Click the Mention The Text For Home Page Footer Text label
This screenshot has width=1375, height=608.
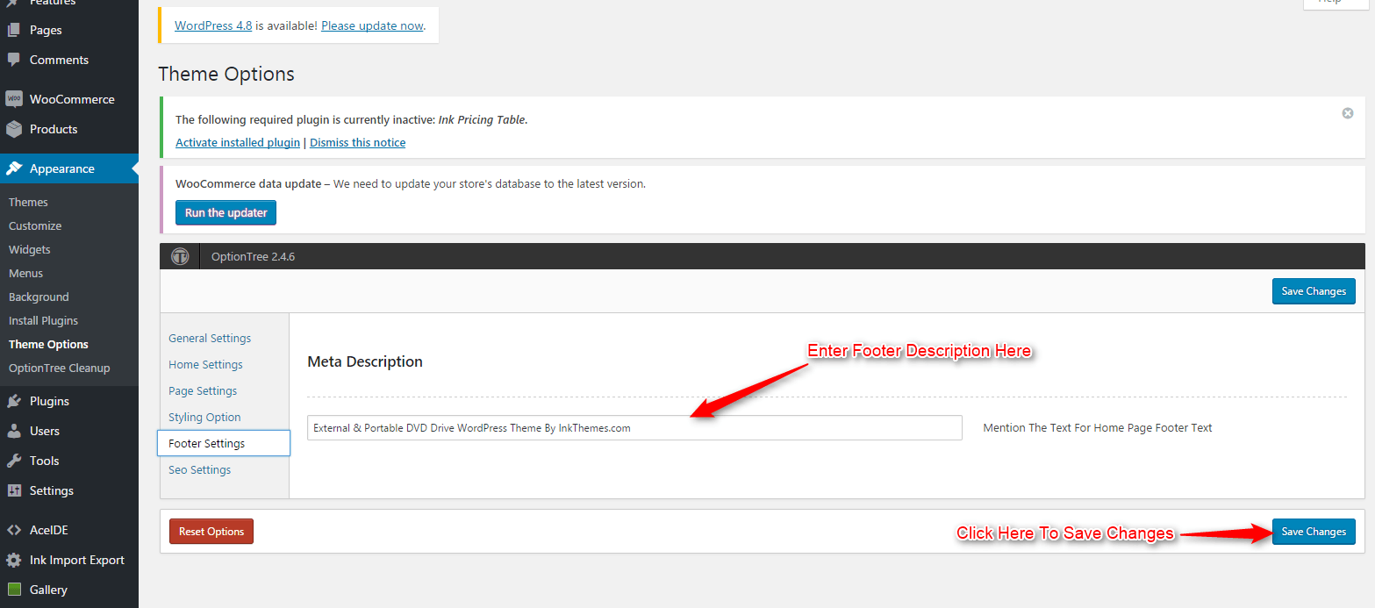[x=1098, y=427]
